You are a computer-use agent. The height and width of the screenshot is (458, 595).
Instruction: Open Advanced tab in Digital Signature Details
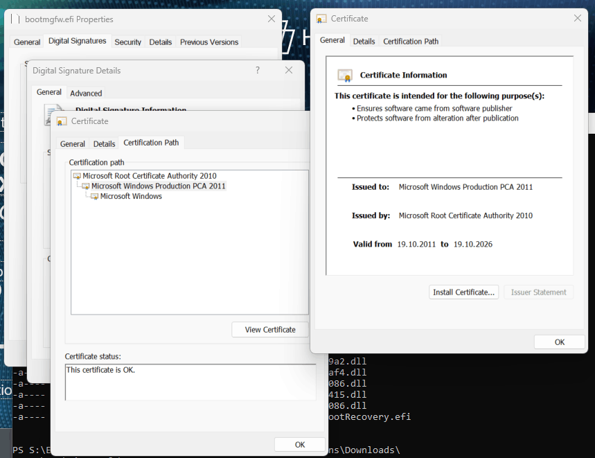coord(86,94)
